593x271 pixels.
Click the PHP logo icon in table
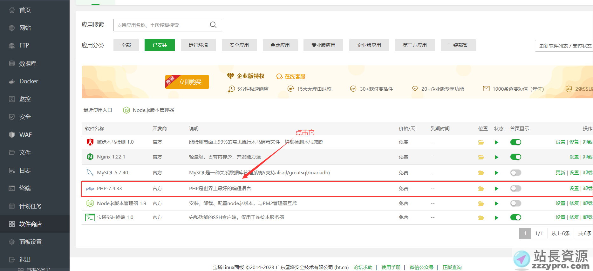(90, 189)
